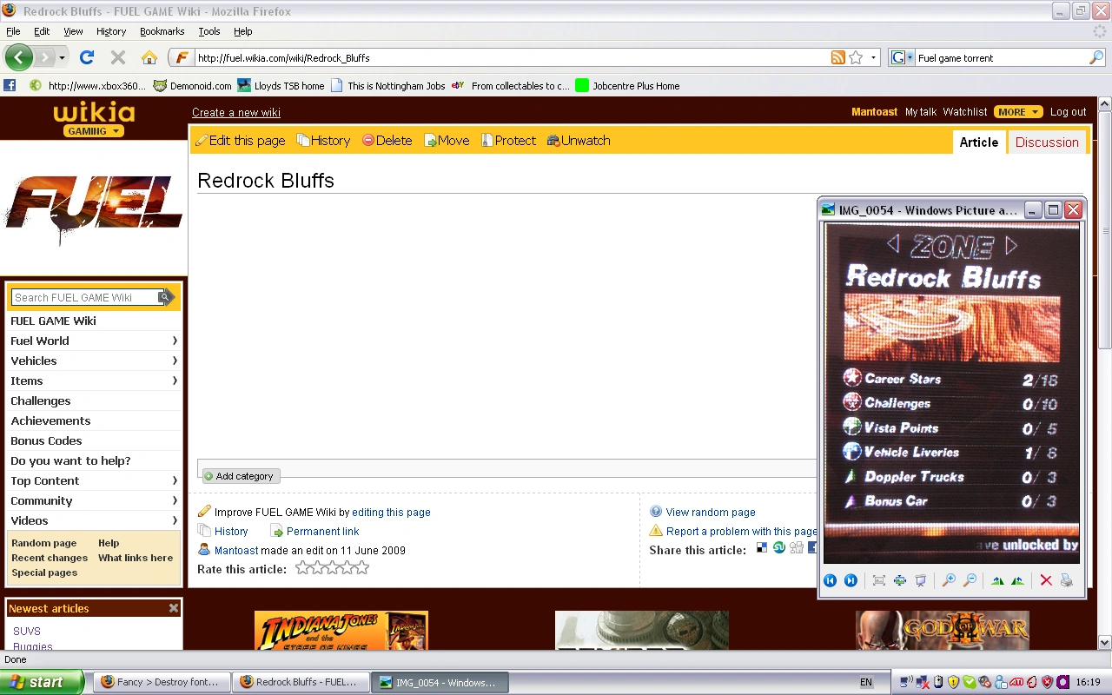
Task: Print the image from the viewer toolbar
Action: (1067, 580)
